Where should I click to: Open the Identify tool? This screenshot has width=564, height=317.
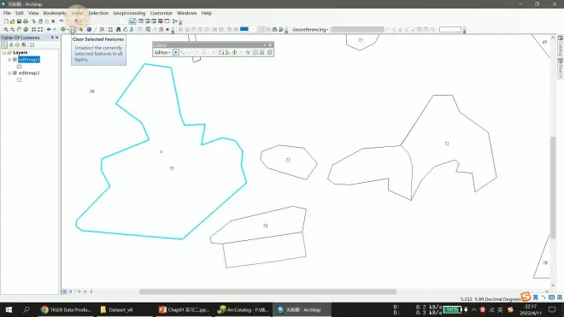click(x=89, y=30)
